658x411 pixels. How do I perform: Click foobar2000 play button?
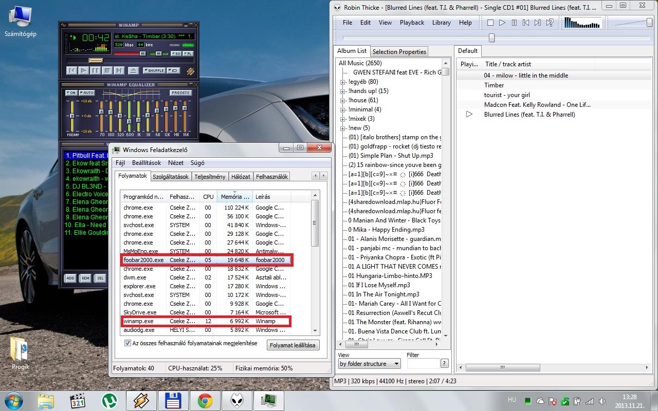point(502,23)
